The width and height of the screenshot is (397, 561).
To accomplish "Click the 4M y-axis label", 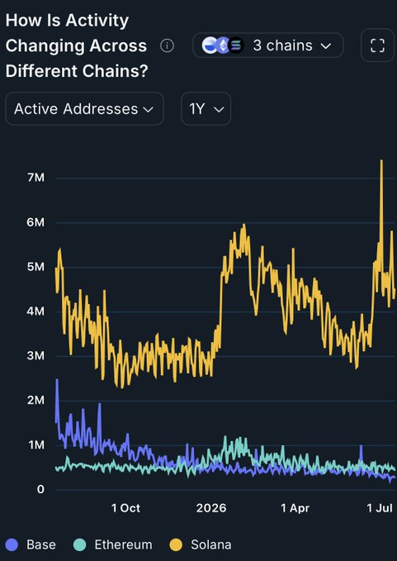I will [35, 311].
